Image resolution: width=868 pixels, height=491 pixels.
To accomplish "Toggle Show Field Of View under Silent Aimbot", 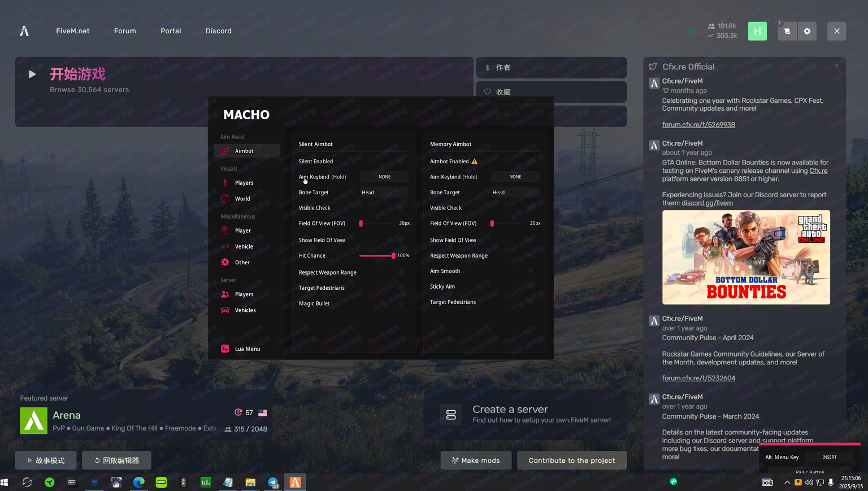I will pos(400,240).
